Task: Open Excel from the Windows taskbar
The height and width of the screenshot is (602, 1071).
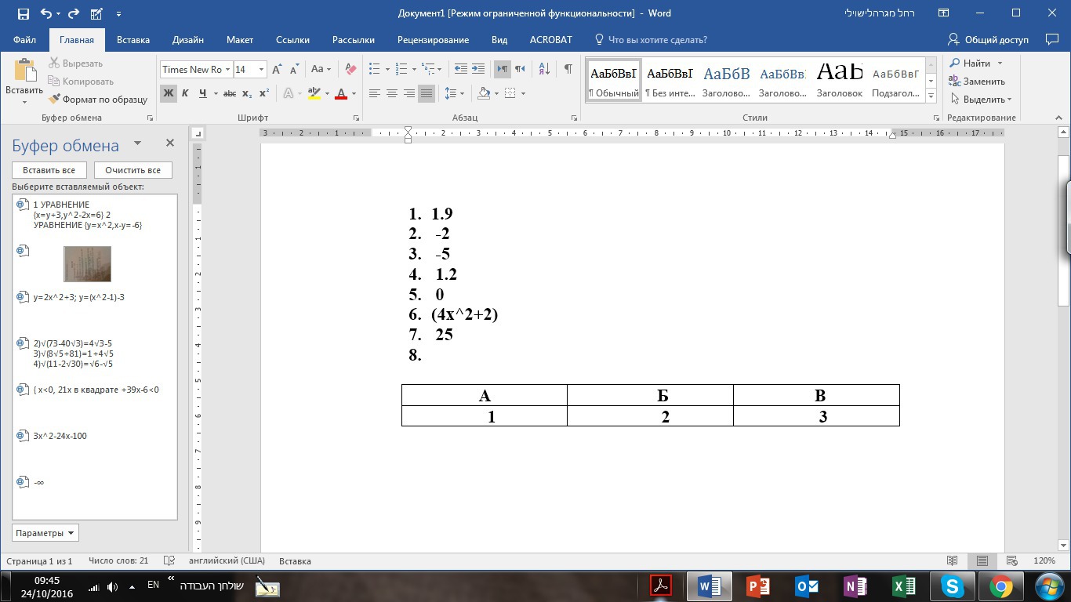Action: 904,586
